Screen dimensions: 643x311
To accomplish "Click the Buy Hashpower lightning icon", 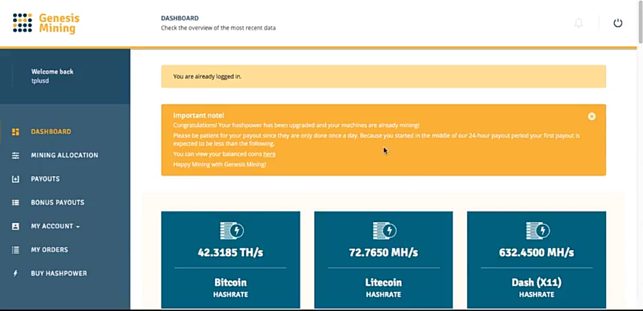I will pos(16,273).
